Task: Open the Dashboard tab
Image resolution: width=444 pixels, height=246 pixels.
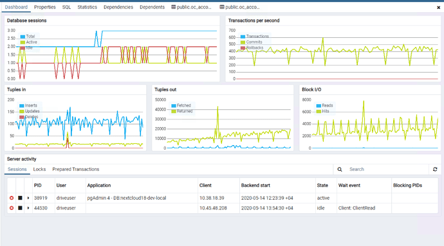Action: pyautogui.click(x=16, y=7)
